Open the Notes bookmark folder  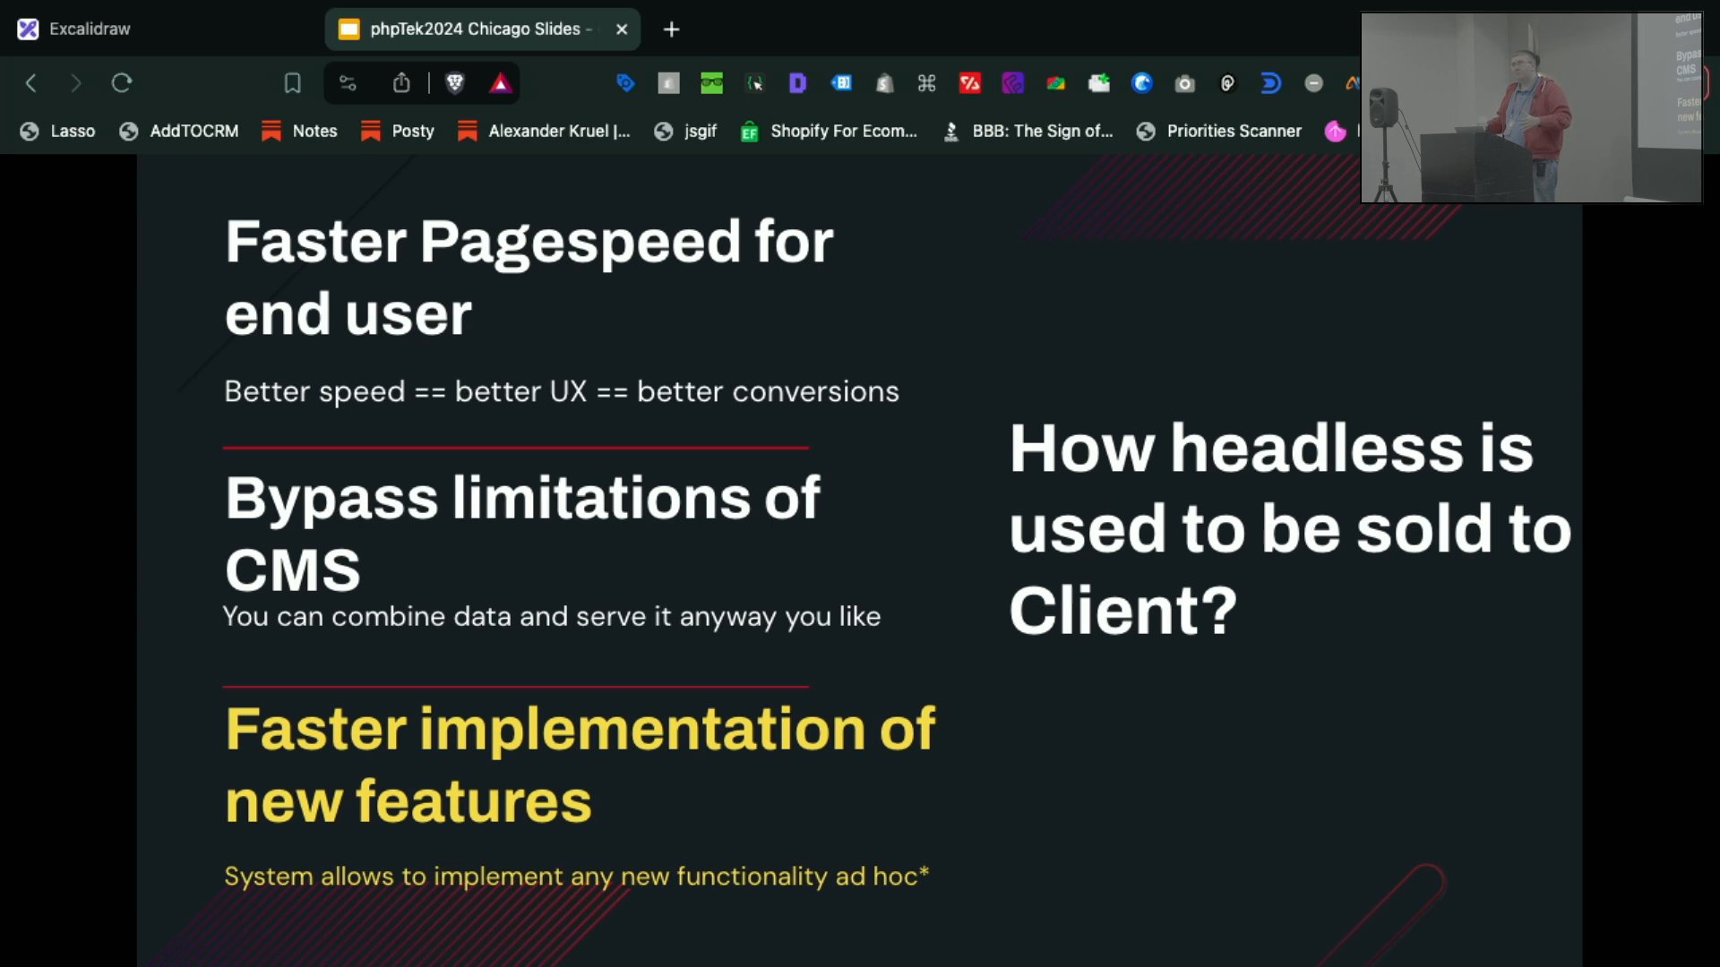coord(300,131)
